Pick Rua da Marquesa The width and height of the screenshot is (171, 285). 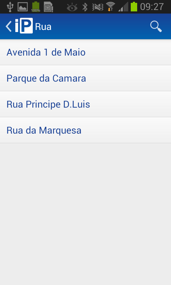(x=85, y=130)
